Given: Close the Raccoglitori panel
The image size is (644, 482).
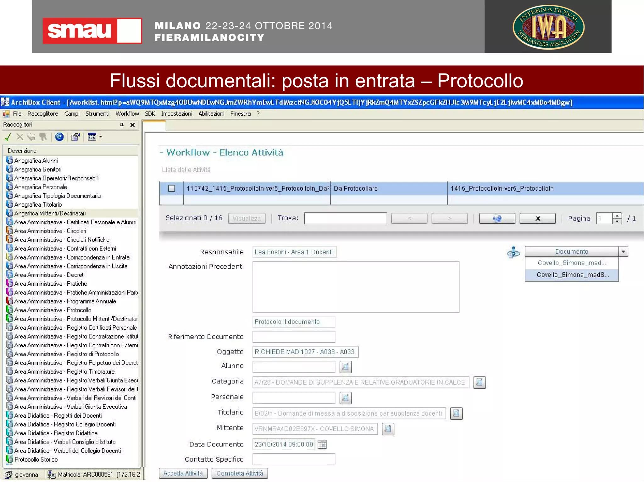Looking at the screenshot, I should tap(133, 125).
